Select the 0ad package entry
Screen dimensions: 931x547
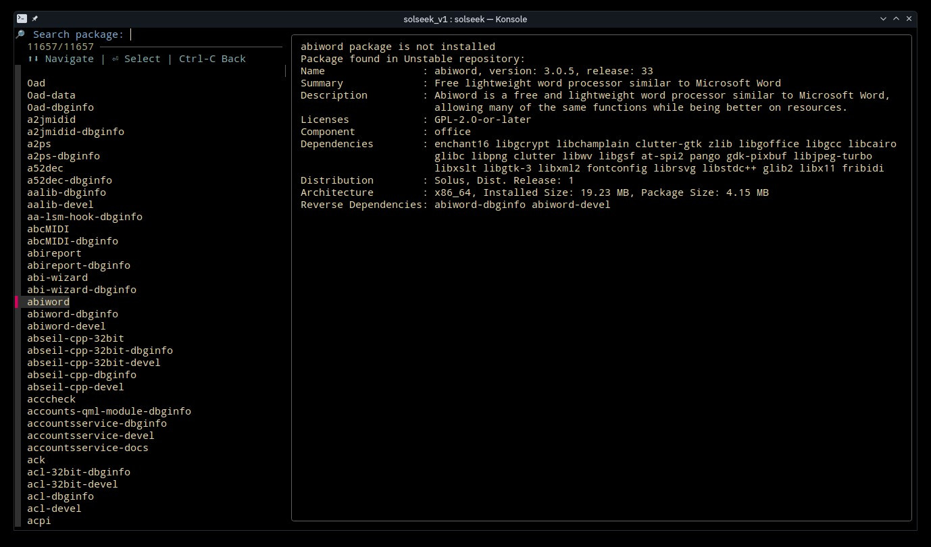pos(36,83)
